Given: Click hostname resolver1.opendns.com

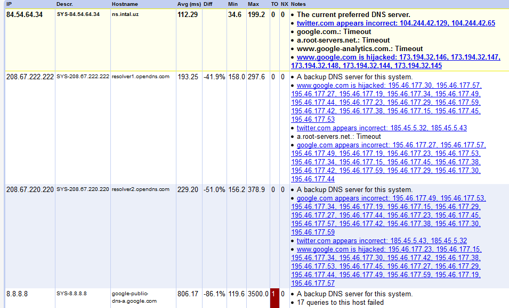Looking at the screenshot, I should tap(141, 77).
